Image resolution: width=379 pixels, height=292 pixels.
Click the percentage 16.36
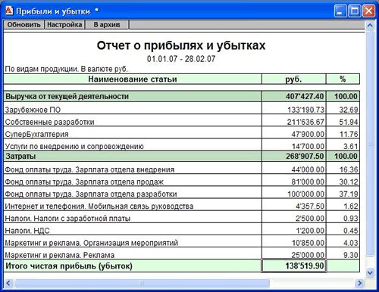click(x=349, y=169)
